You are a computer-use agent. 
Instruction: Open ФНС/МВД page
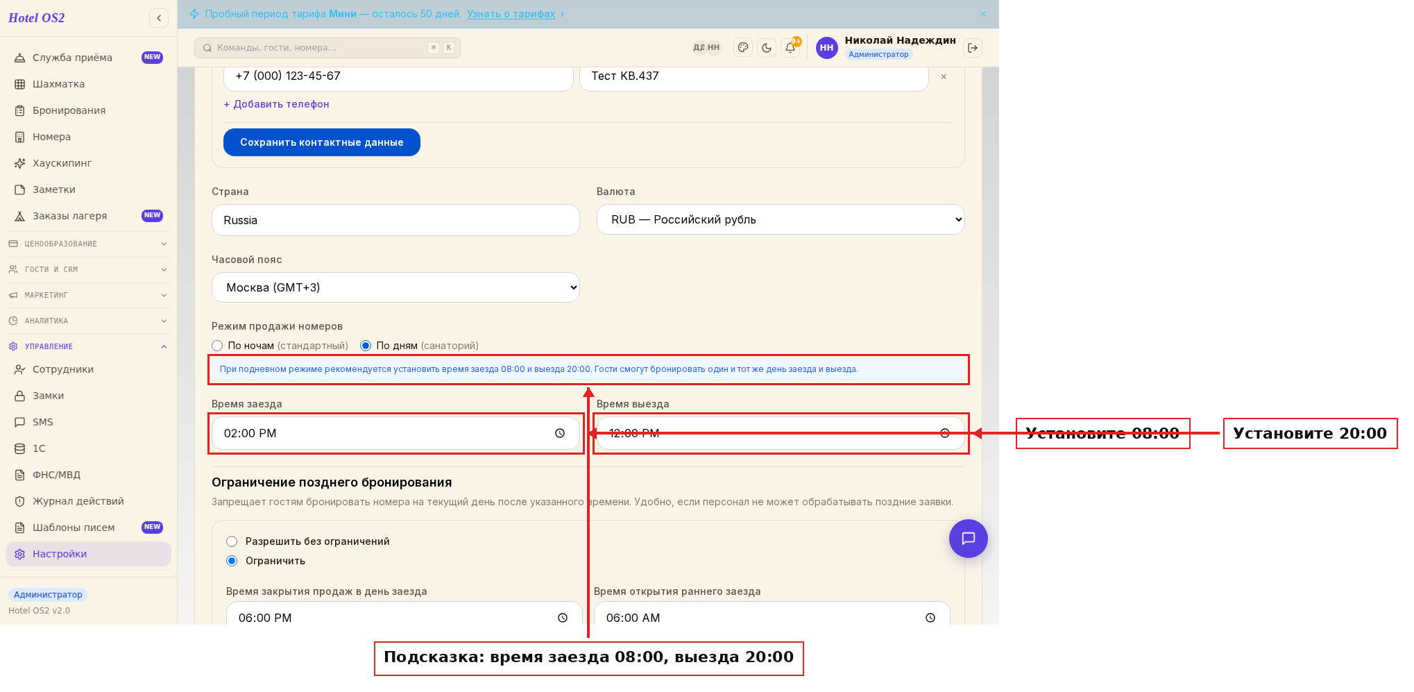(88, 475)
